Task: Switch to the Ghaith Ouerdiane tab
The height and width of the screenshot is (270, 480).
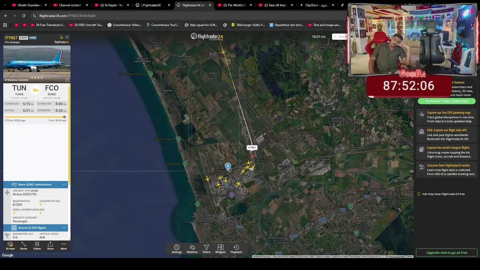Action: click(x=30, y=5)
